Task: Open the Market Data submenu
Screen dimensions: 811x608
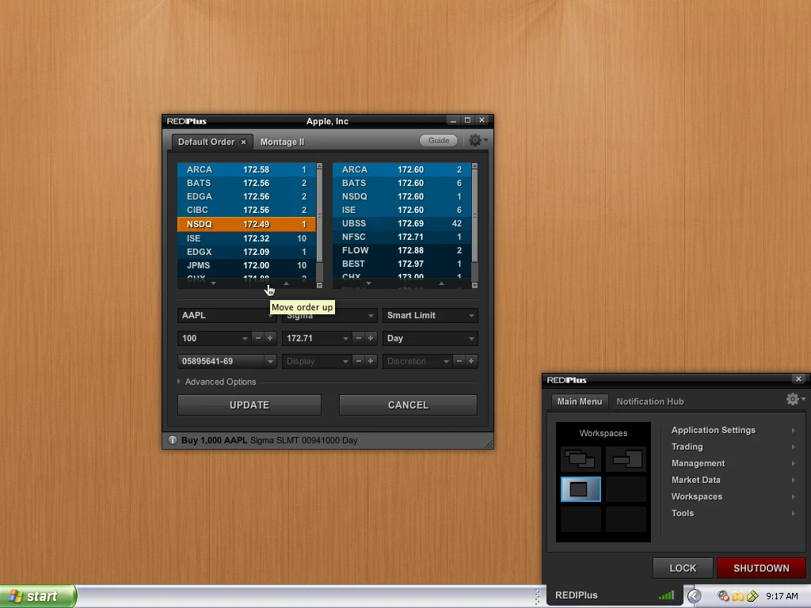Action: pos(733,480)
